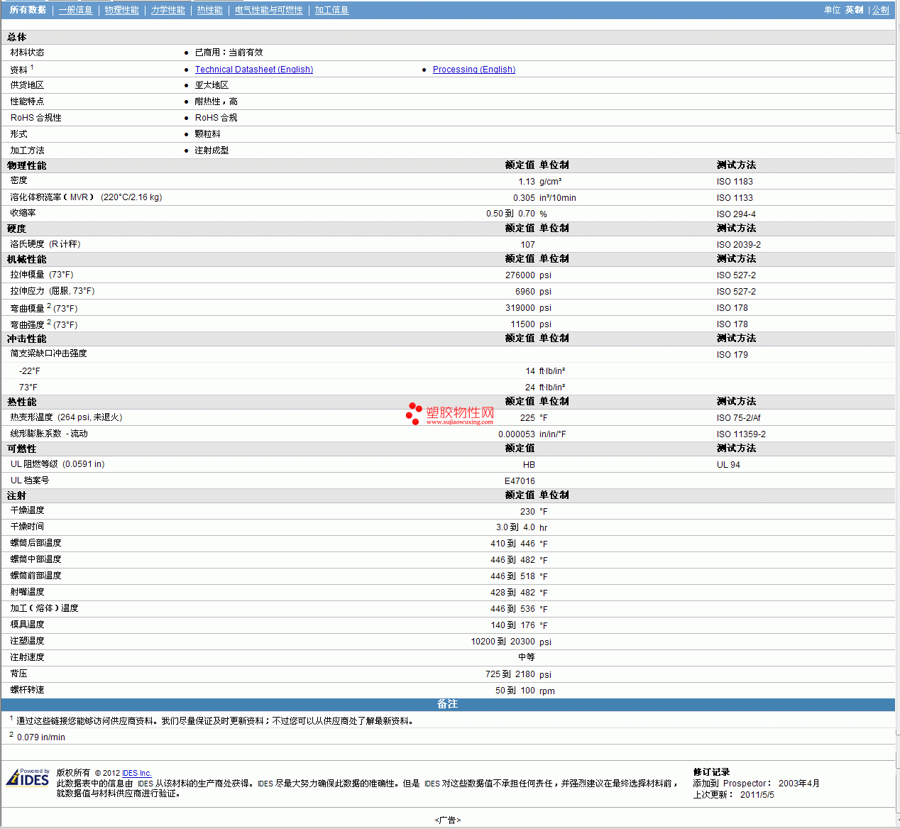This screenshot has width=900, height=829.
Task: Open the 所有数据 tab
Action: pyautogui.click(x=28, y=10)
